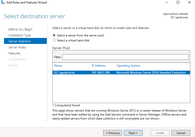
Task: Cancel the wizard
Action: coord(181,133)
